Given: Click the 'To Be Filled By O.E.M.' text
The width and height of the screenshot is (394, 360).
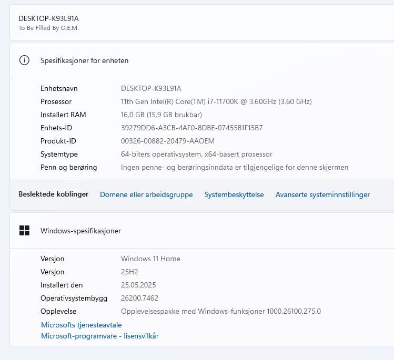Looking at the screenshot, I should (48, 28).
